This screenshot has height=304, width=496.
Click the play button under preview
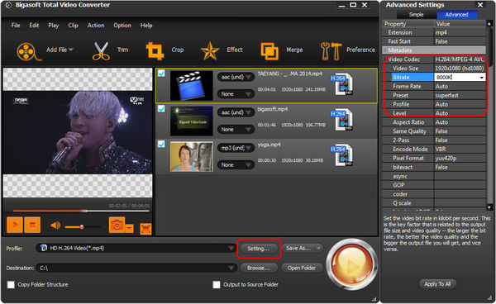[15, 225]
